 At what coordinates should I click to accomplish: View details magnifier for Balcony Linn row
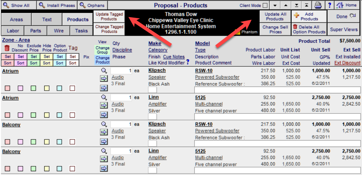tap(104, 151)
